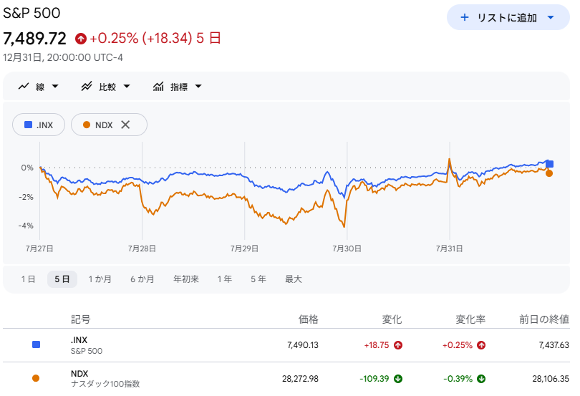Select the NDX series chip label
580x396 pixels.
click(x=104, y=125)
